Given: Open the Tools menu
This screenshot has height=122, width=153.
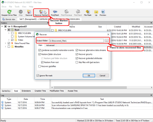Looking at the screenshot, I should coord(17,7).
